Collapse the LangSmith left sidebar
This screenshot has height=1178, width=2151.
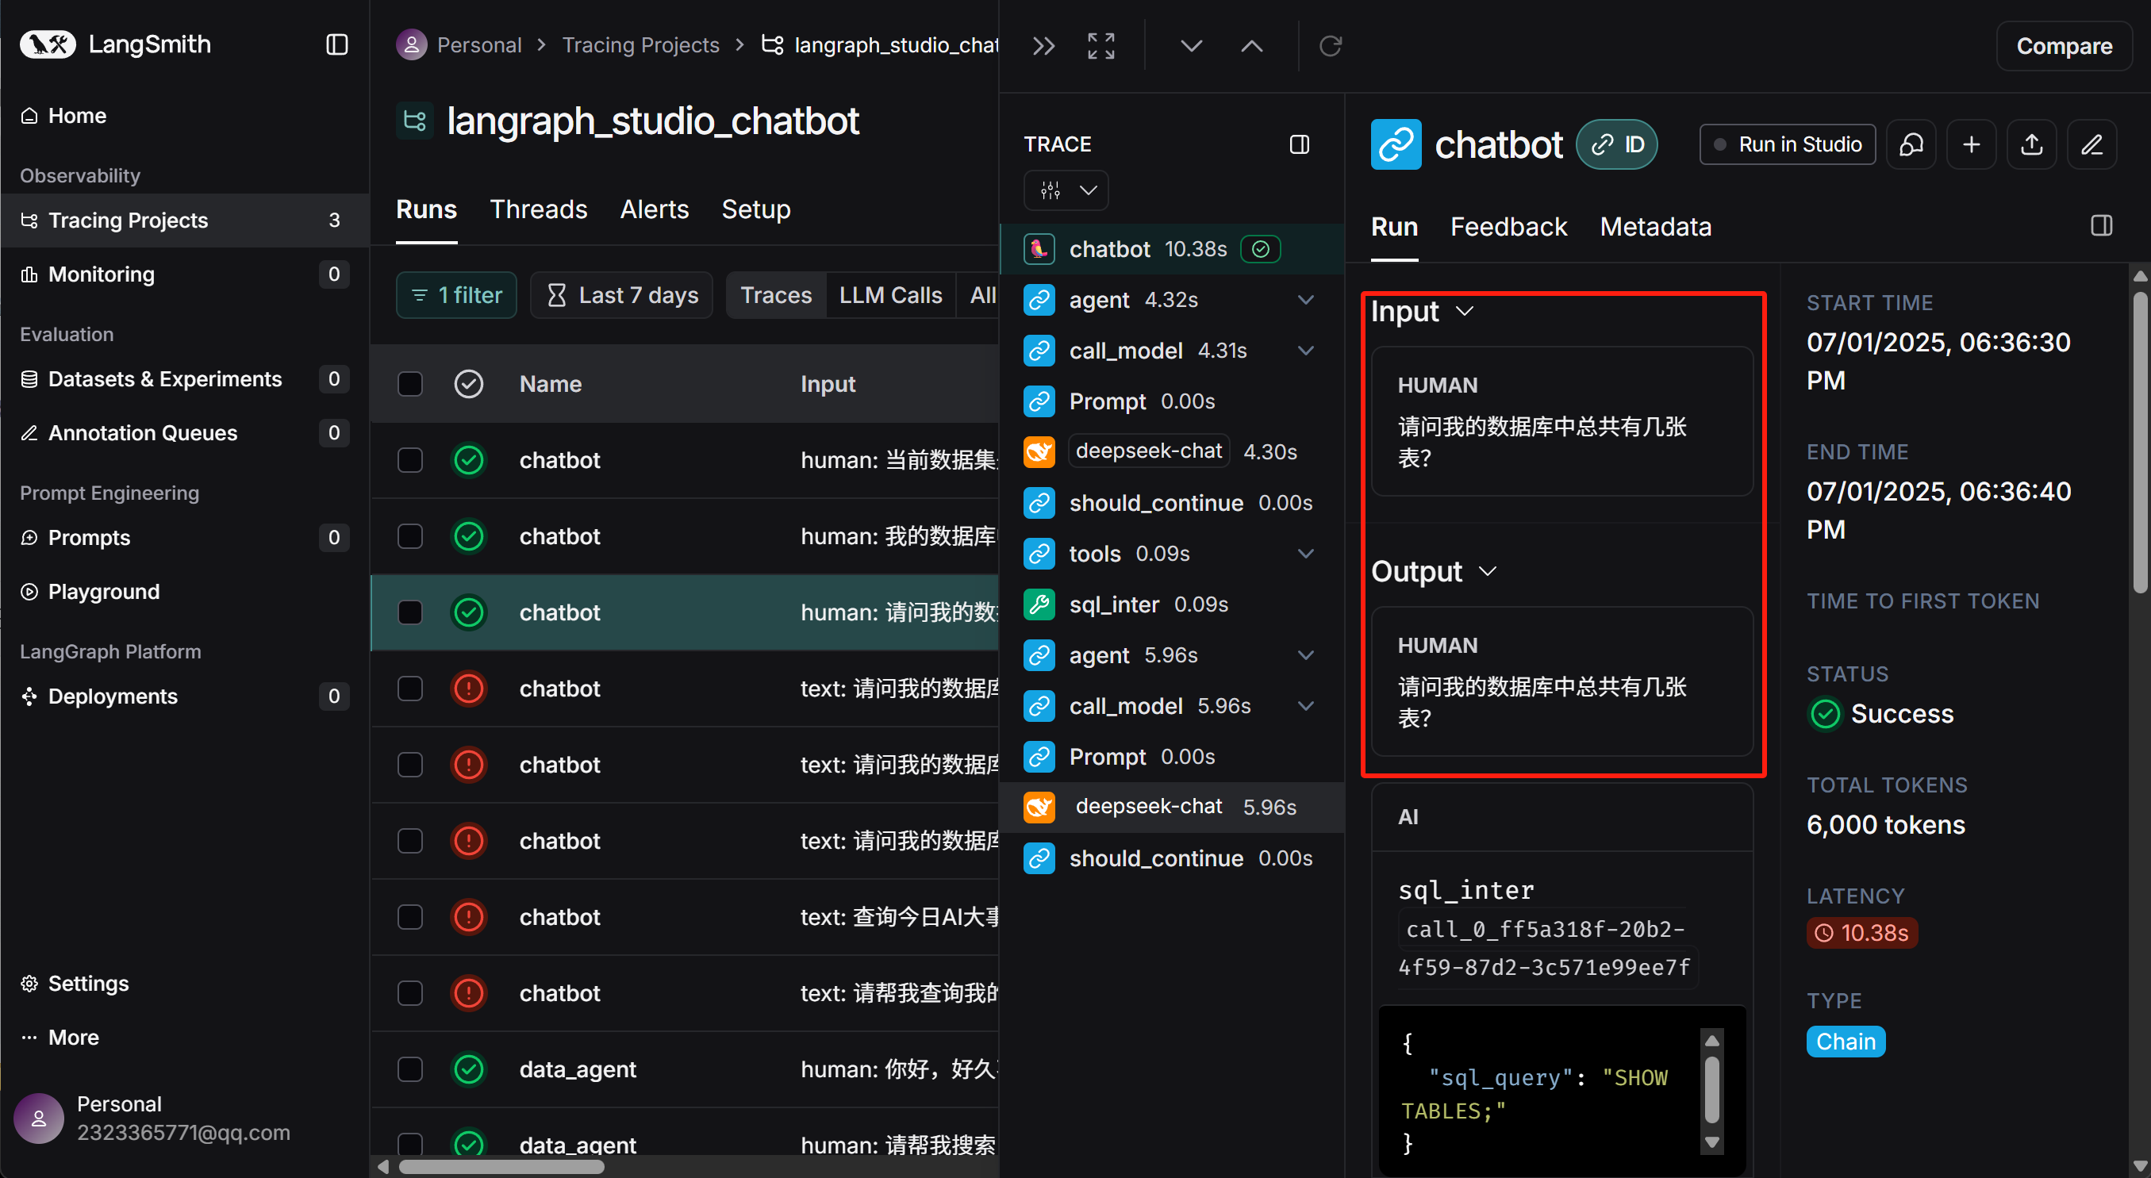click(336, 44)
